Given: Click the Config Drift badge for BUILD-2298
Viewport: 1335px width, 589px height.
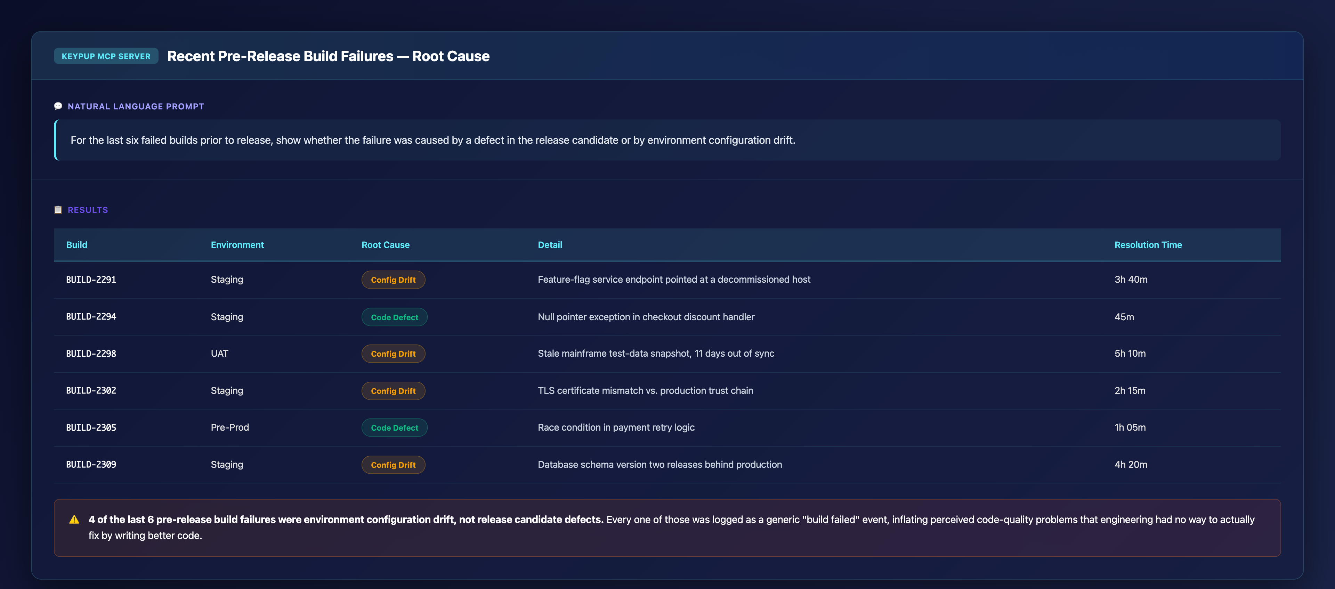Looking at the screenshot, I should coord(393,354).
